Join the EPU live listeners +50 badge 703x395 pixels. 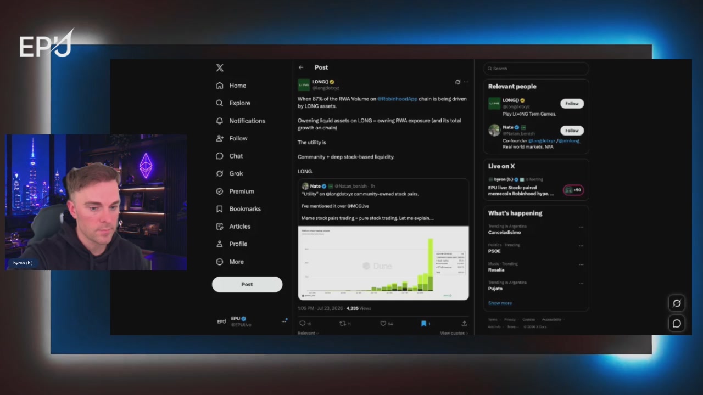pyautogui.click(x=573, y=190)
